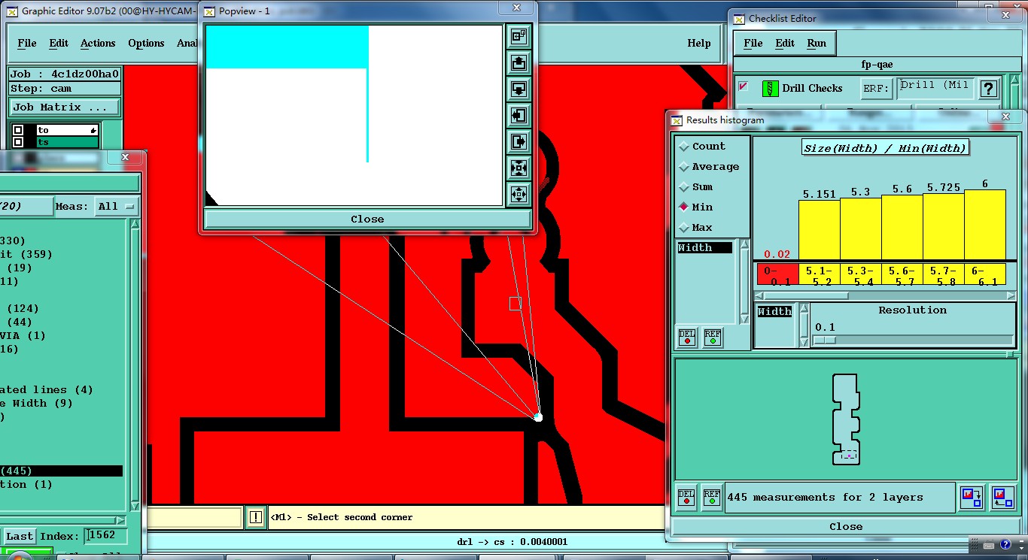The image size is (1028, 560).
Task: Click yellow 5.1-5.2 range cell
Action: coord(819,274)
